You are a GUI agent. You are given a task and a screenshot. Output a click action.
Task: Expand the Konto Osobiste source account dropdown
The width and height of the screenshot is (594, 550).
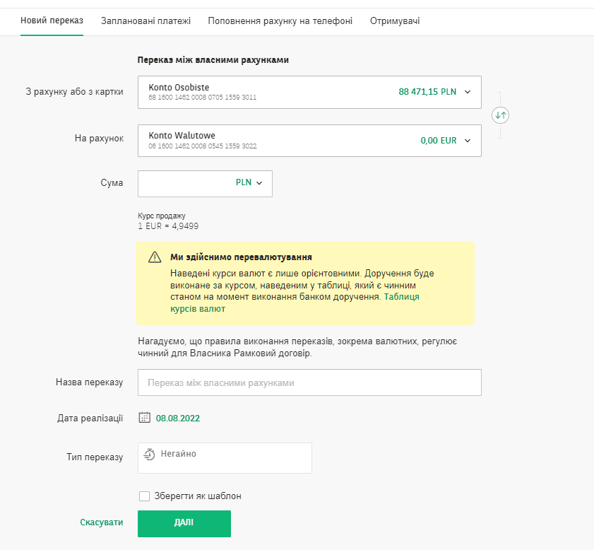click(467, 92)
